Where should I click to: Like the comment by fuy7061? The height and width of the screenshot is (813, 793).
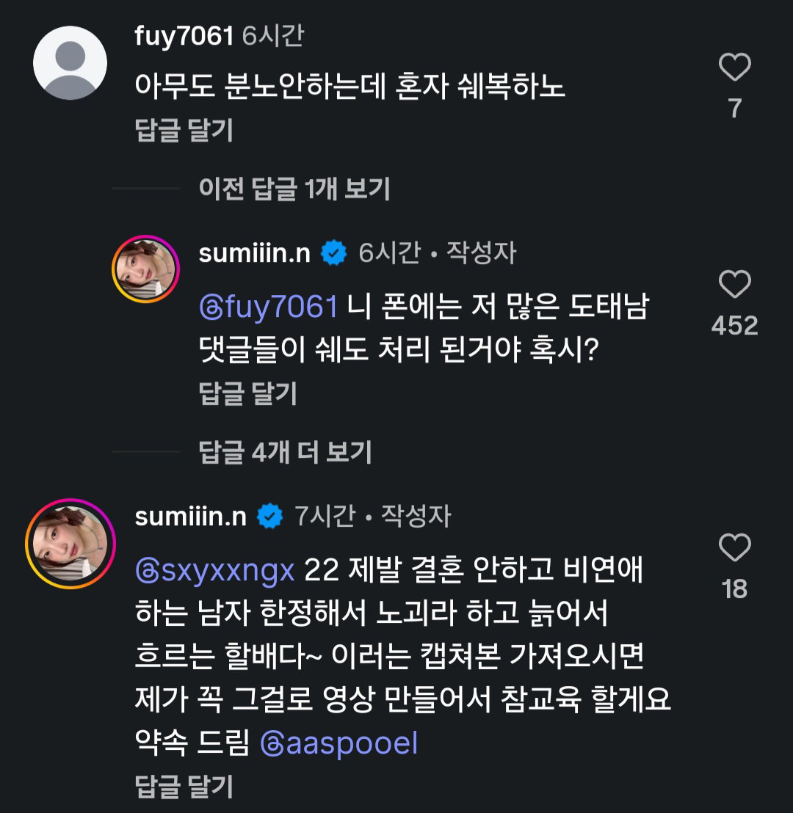[734, 66]
